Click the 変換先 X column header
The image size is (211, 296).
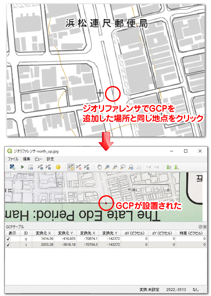tap(88, 233)
